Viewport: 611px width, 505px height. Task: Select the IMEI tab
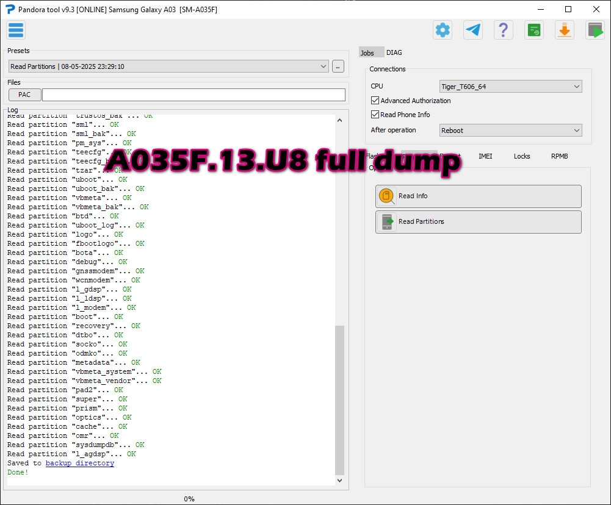pyautogui.click(x=485, y=156)
